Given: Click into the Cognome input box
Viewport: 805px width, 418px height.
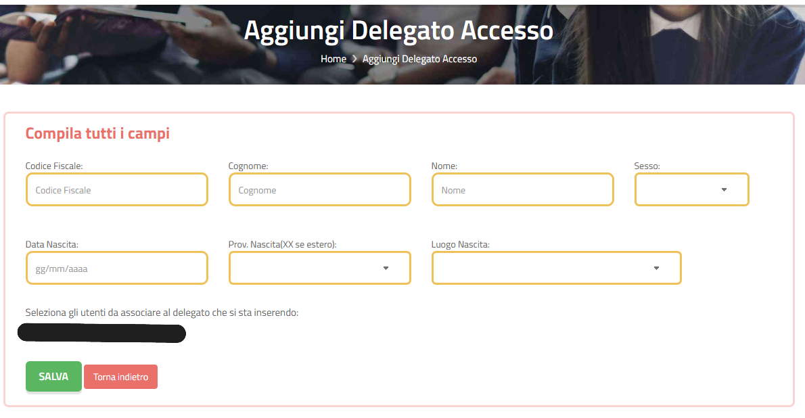Looking at the screenshot, I should (x=319, y=190).
